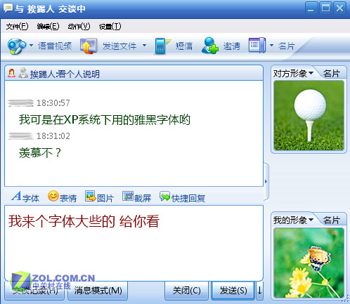
Task: Switch to 消息模式(M) message mode
Action: [x=98, y=291]
